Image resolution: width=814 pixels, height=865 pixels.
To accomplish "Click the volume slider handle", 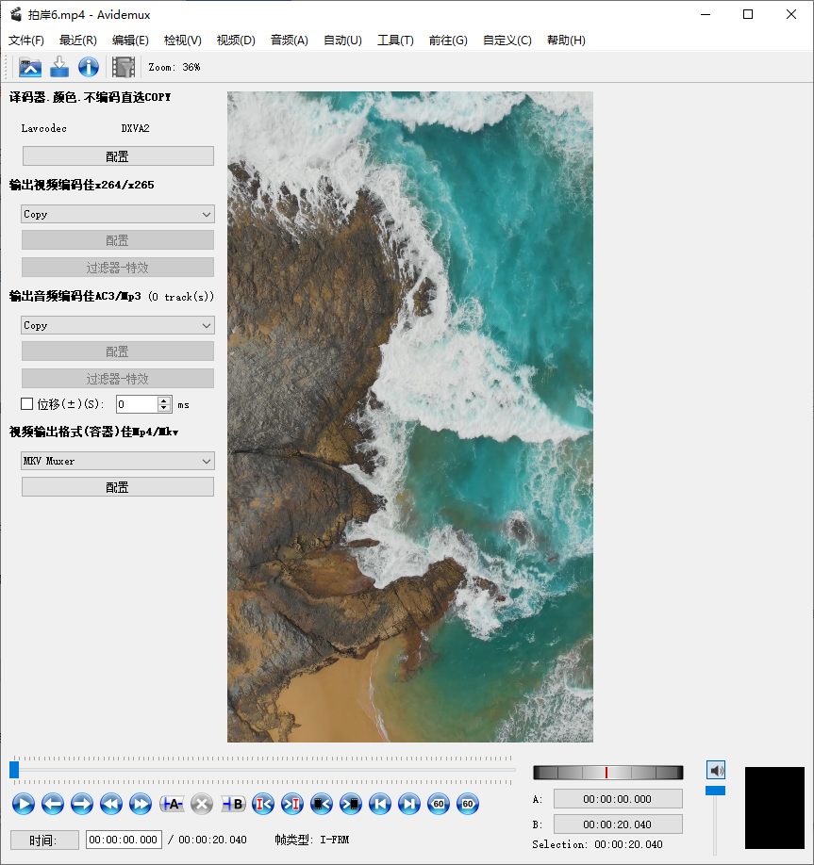I will (716, 790).
